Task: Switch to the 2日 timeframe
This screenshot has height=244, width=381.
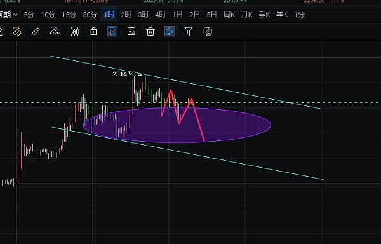Action: point(195,15)
